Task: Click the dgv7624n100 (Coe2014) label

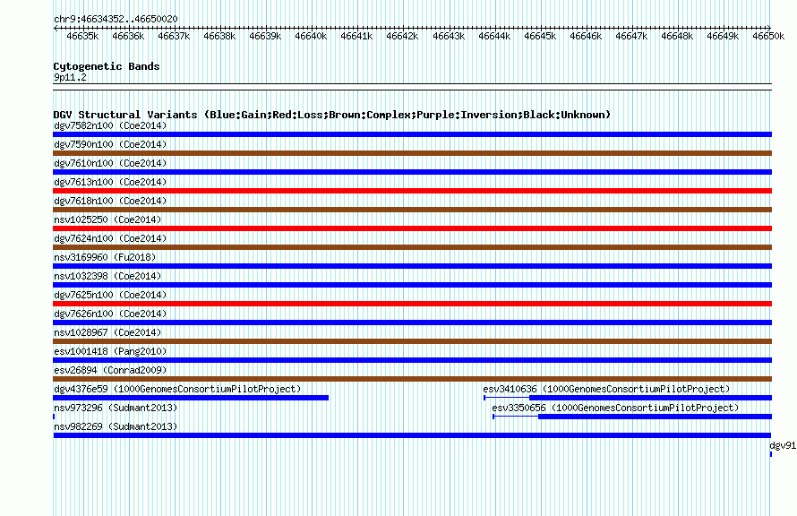Action: click(x=110, y=238)
